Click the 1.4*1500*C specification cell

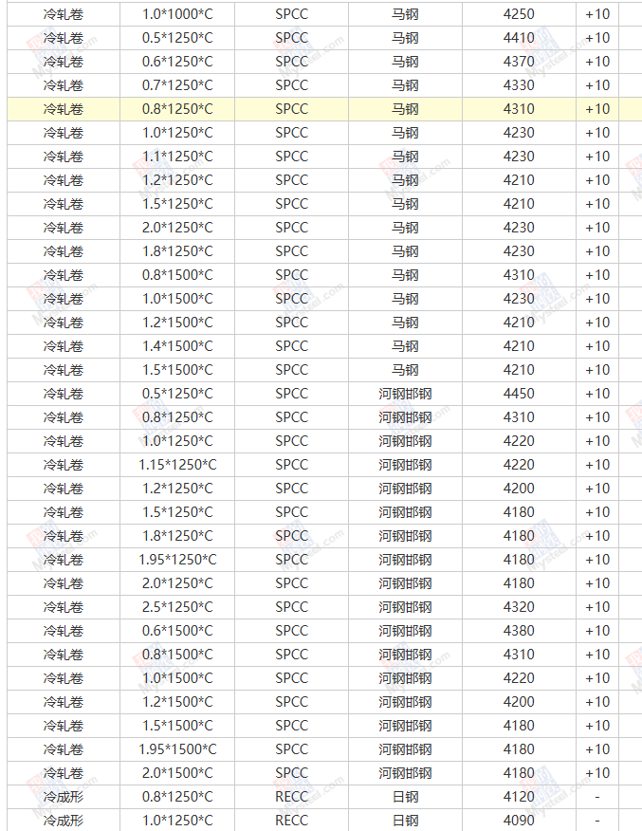pos(177,346)
